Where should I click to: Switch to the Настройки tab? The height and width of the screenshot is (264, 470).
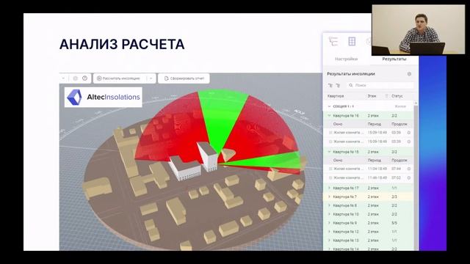pyautogui.click(x=346, y=59)
